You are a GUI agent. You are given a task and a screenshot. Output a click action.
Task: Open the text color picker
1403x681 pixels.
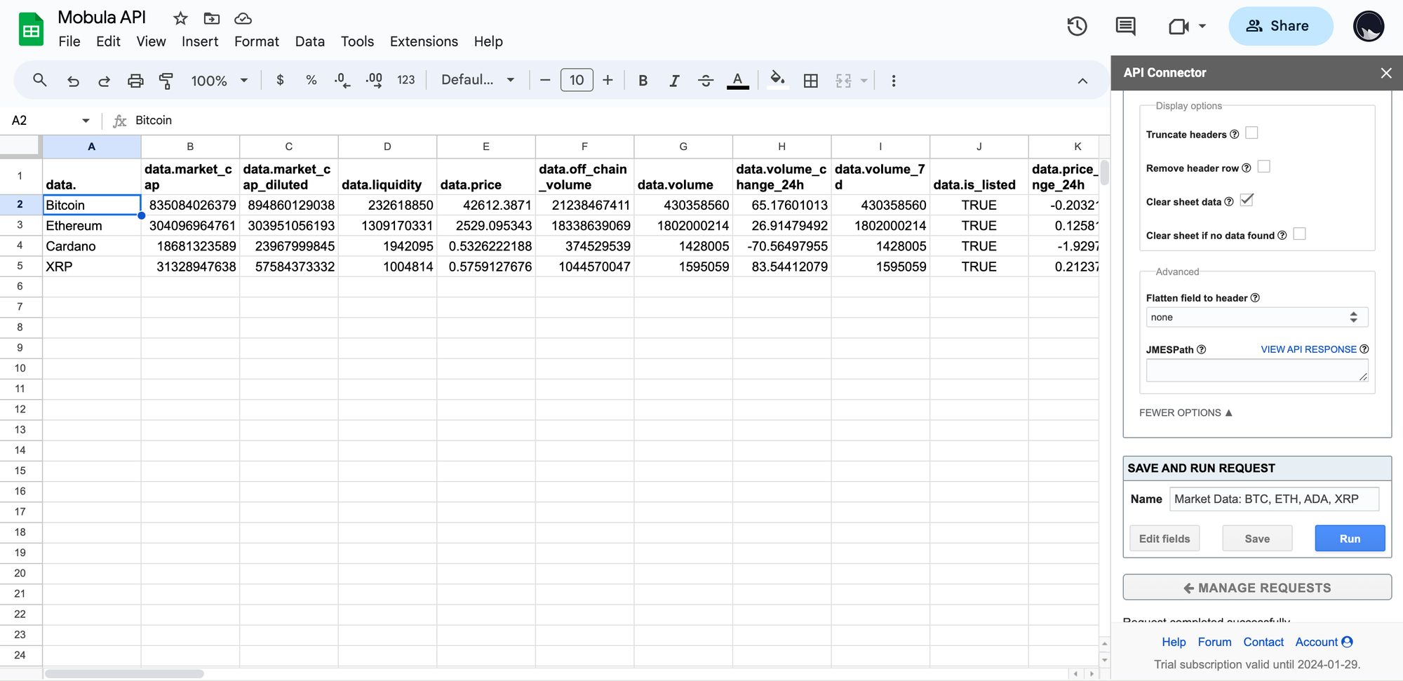pyautogui.click(x=737, y=81)
